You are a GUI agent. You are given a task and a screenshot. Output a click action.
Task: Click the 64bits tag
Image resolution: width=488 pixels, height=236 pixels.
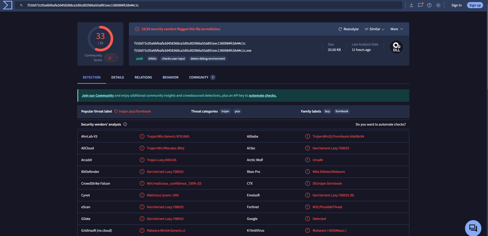pos(153,59)
